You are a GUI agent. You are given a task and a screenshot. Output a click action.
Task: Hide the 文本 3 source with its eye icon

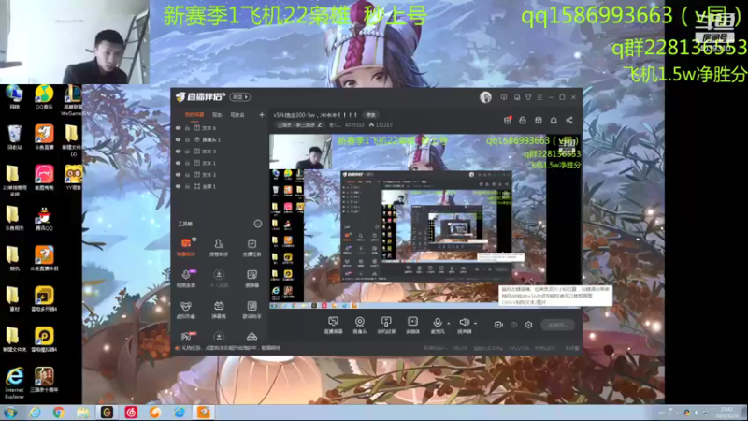pos(179,152)
